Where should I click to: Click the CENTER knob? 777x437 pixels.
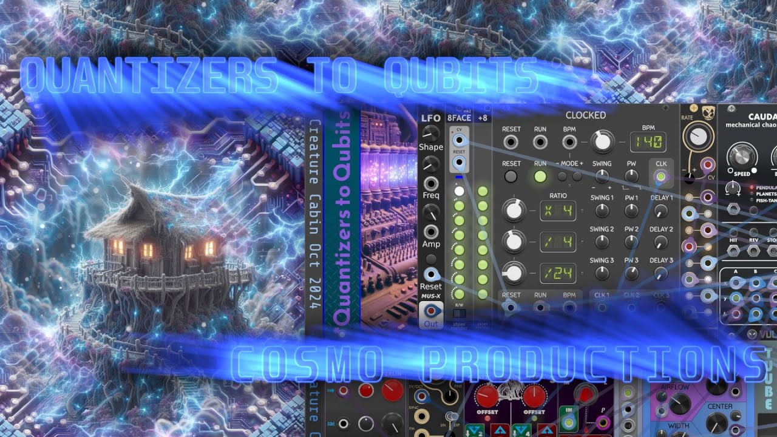pyautogui.click(x=718, y=423)
